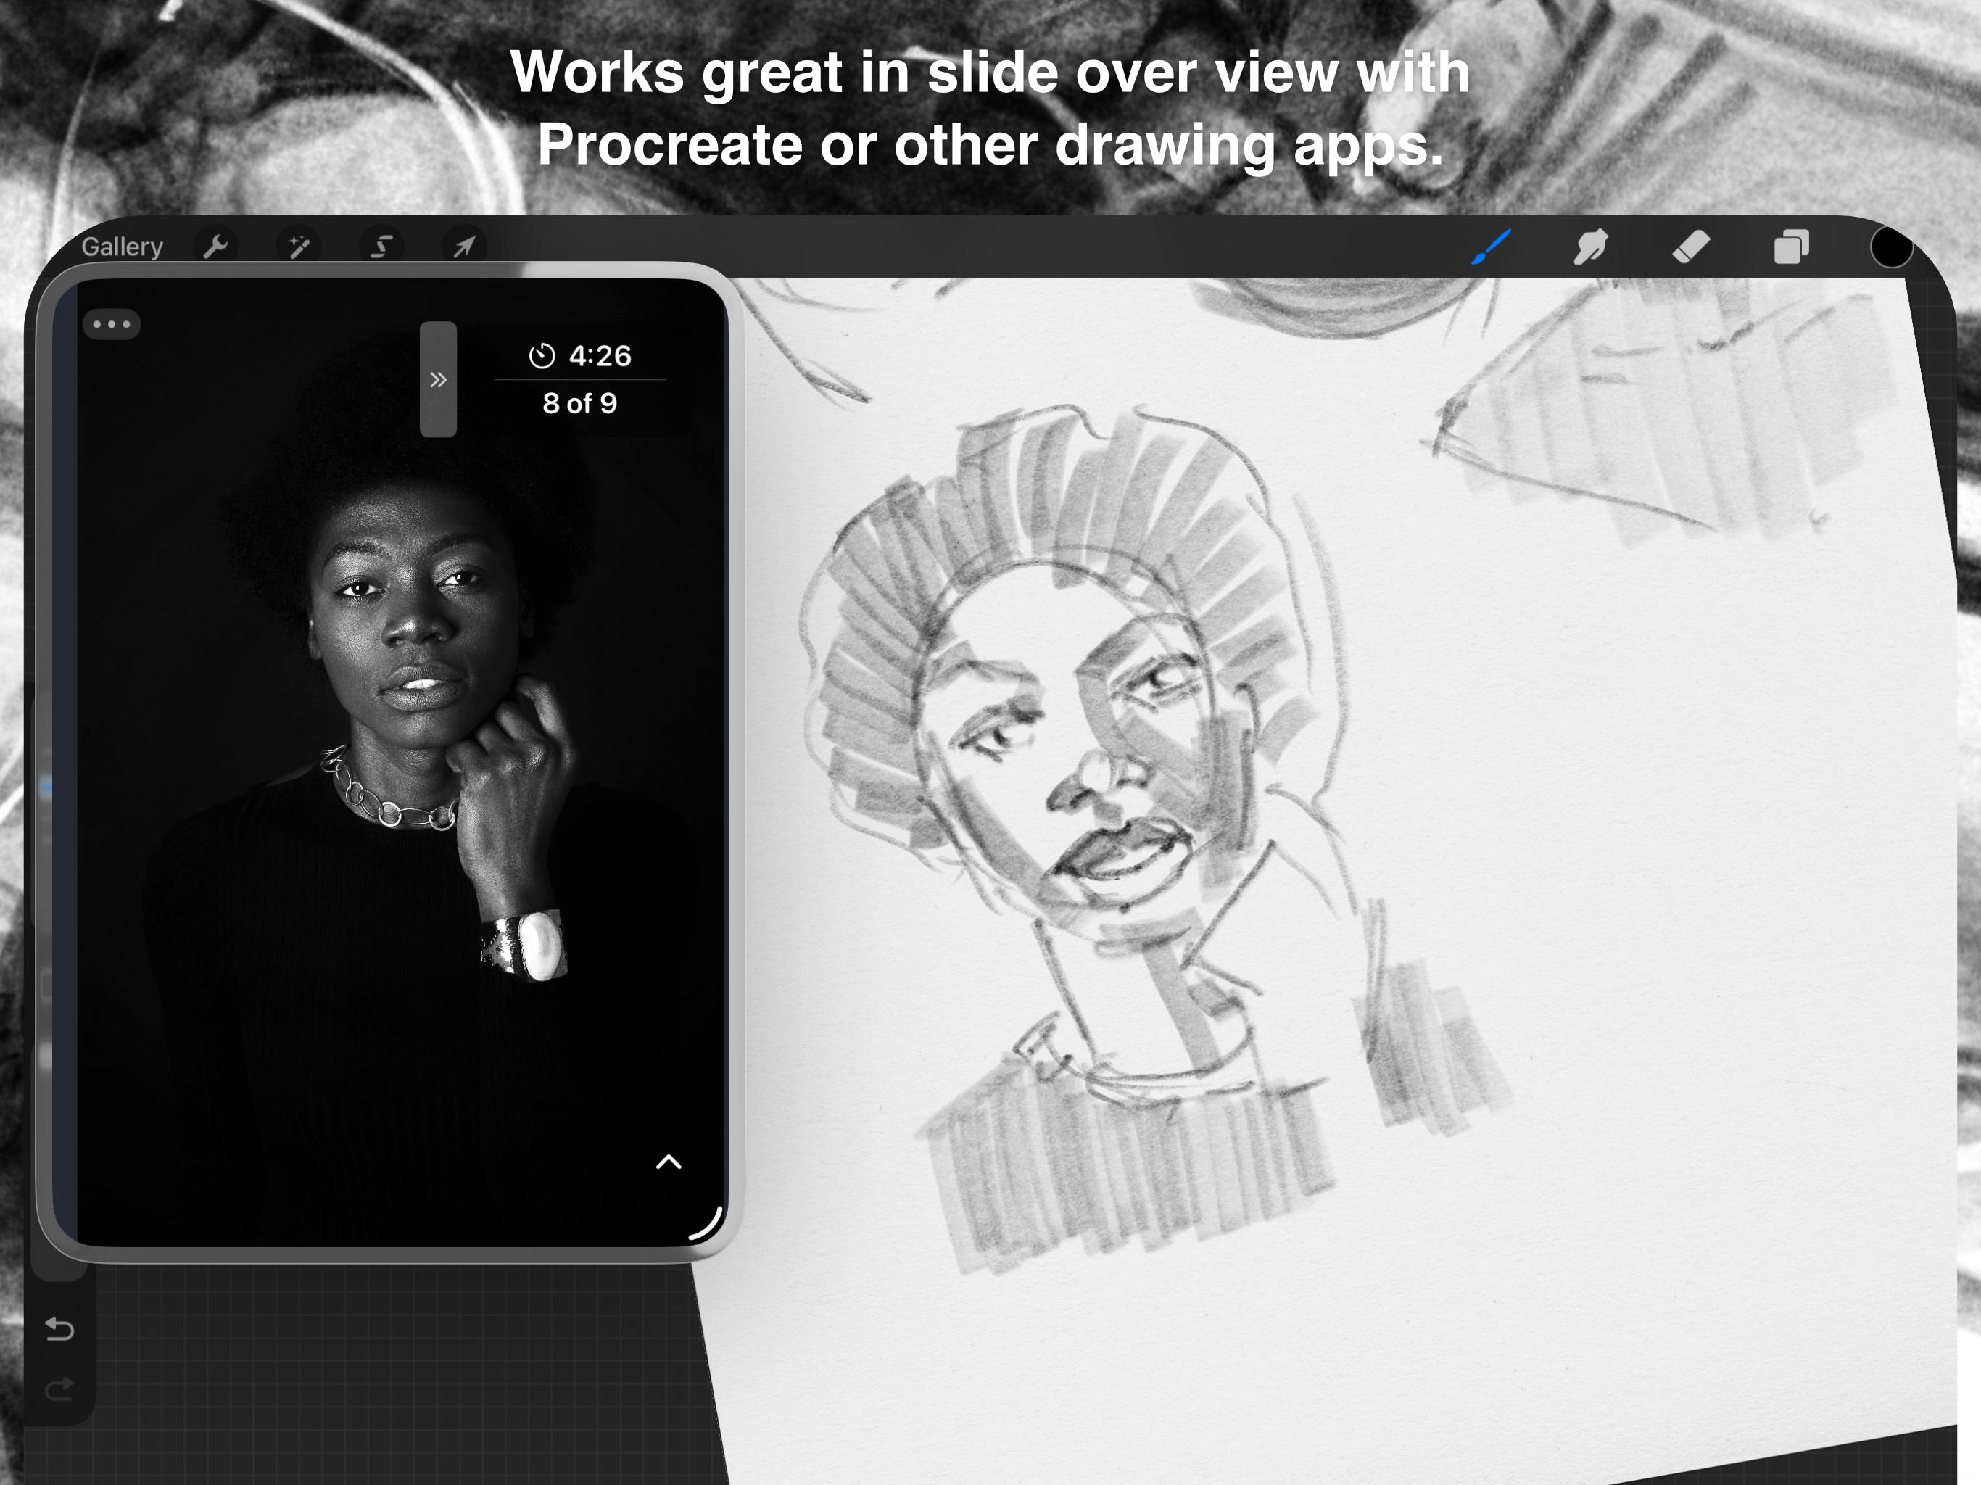Tap the reference portrait photo
The height and width of the screenshot is (1485, 1981).
403,761
